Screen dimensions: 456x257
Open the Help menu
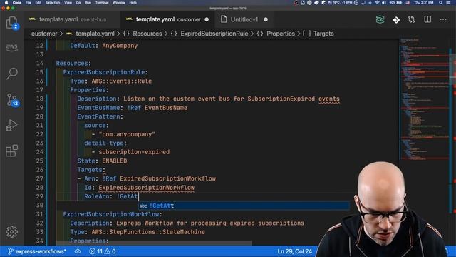pos(133,3)
